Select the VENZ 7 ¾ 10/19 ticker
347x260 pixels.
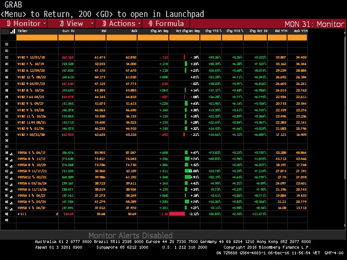(31, 64)
